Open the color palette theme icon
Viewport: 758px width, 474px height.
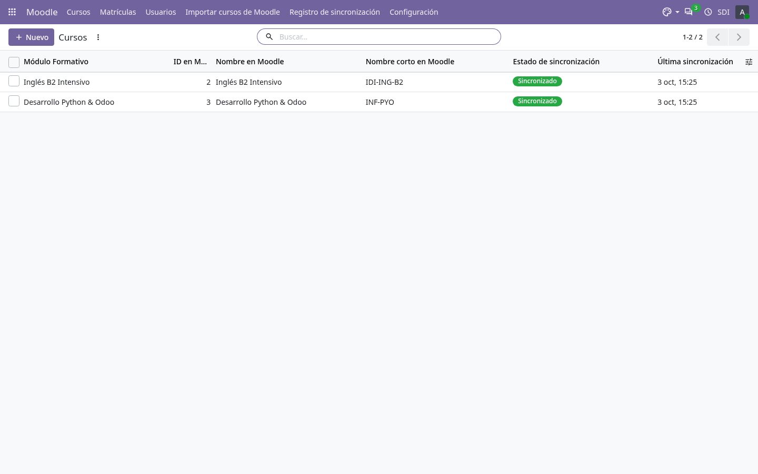click(667, 12)
